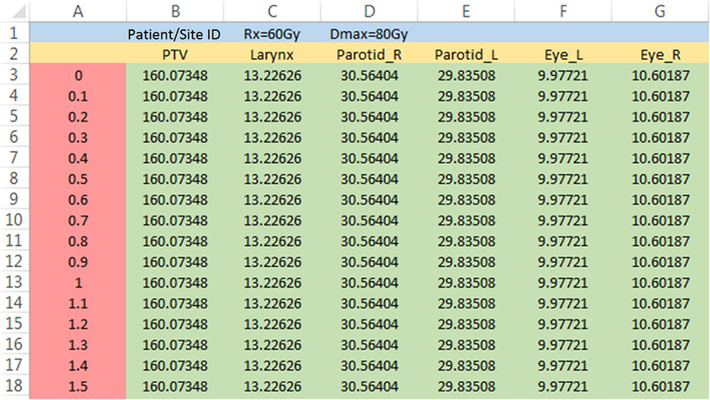Click the dose value 0.1 in column A
This screenshot has height=400, width=710.
point(78,96)
